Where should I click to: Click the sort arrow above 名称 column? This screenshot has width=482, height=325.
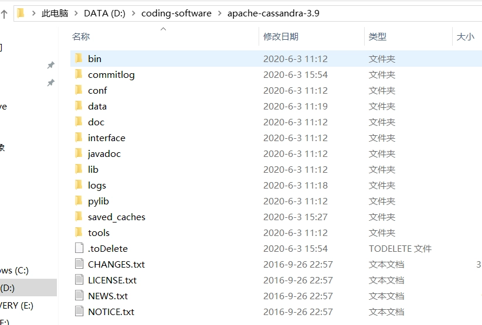click(163, 29)
